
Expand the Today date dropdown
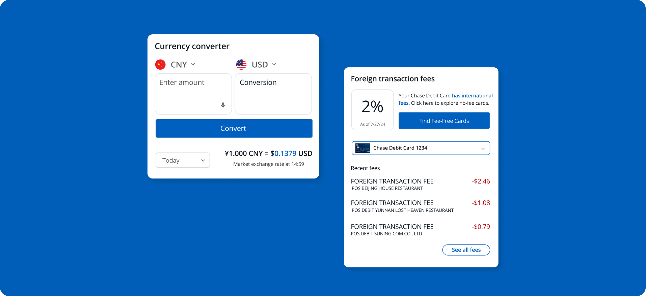point(183,160)
